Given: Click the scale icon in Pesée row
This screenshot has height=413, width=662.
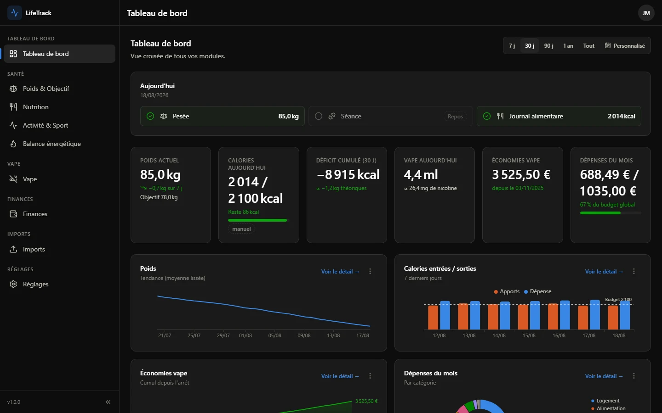Looking at the screenshot, I should point(164,116).
